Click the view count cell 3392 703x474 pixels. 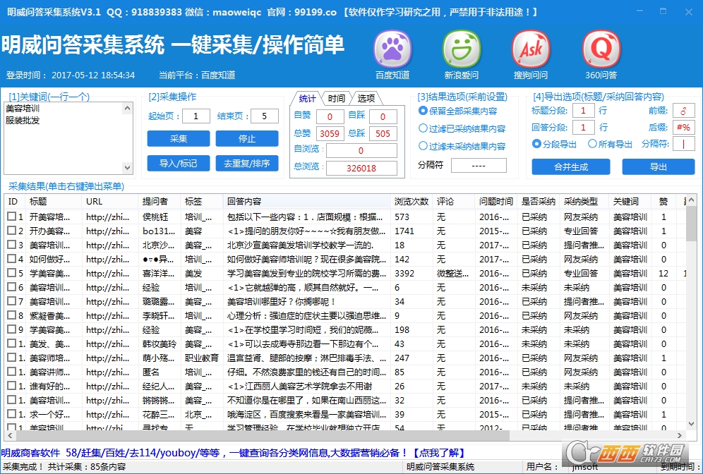[404, 273]
